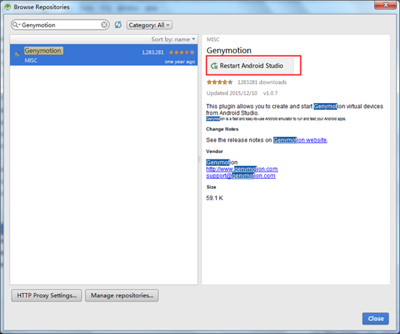Click the 1,283,281 download count in list row

coord(153,53)
